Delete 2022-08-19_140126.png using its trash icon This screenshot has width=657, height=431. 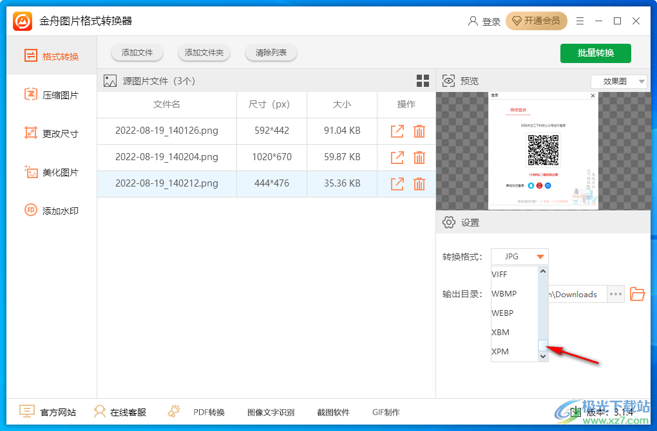click(x=419, y=131)
